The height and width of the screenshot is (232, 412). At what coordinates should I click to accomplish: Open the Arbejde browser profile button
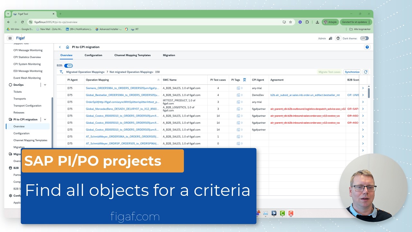[x=330, y=22]
